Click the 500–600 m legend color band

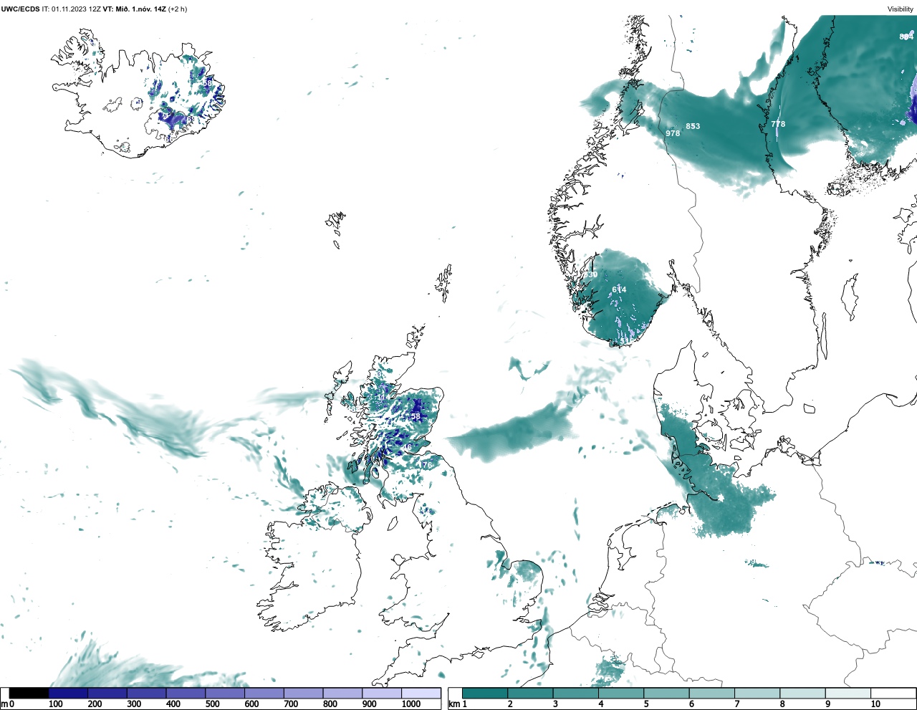point(225,693)
